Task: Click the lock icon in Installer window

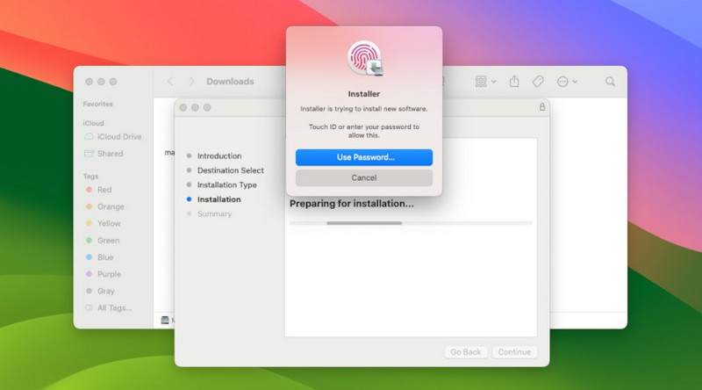Action: (541, 106)
